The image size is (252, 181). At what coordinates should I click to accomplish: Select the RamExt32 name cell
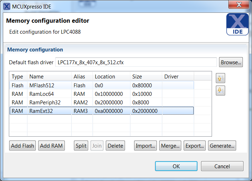(49, 111)
